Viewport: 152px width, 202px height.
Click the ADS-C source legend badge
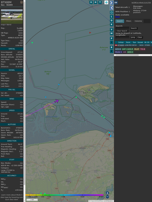(130, 52)
